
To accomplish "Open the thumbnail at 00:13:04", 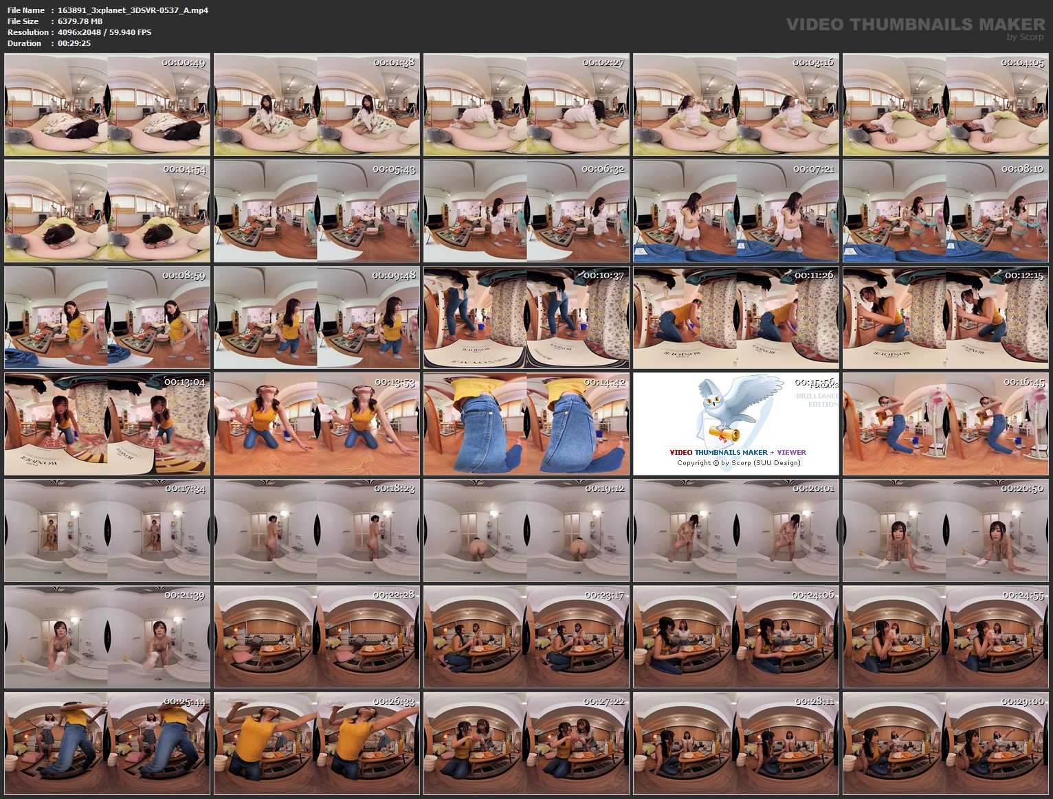I will pos(107,424).
